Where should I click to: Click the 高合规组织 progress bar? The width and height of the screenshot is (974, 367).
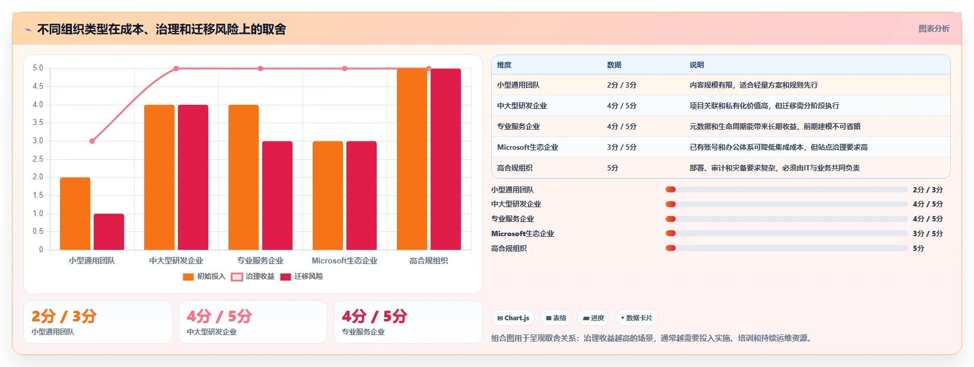coord(787,249)
